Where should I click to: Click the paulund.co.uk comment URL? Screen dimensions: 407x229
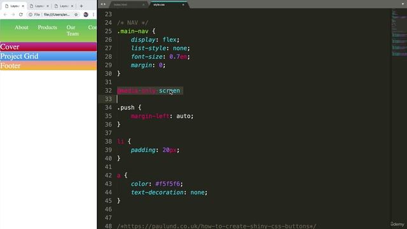[x=216, y=226]
